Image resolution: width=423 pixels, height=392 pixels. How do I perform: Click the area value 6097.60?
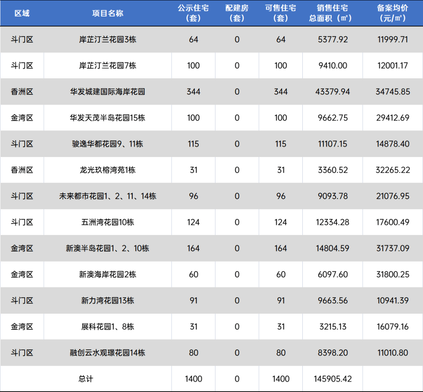333,275
